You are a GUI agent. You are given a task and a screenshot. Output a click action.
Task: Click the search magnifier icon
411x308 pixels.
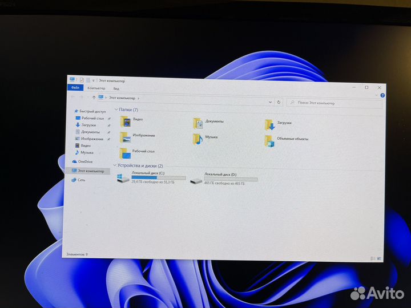292,102
